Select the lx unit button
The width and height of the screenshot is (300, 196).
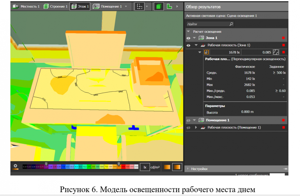145,167
